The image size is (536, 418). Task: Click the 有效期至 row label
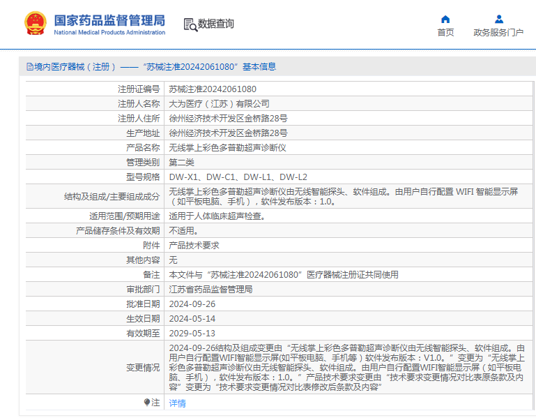pos(143,334)
